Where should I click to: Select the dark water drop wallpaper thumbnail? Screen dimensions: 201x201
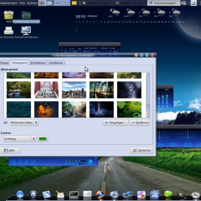tap(129, 90)
